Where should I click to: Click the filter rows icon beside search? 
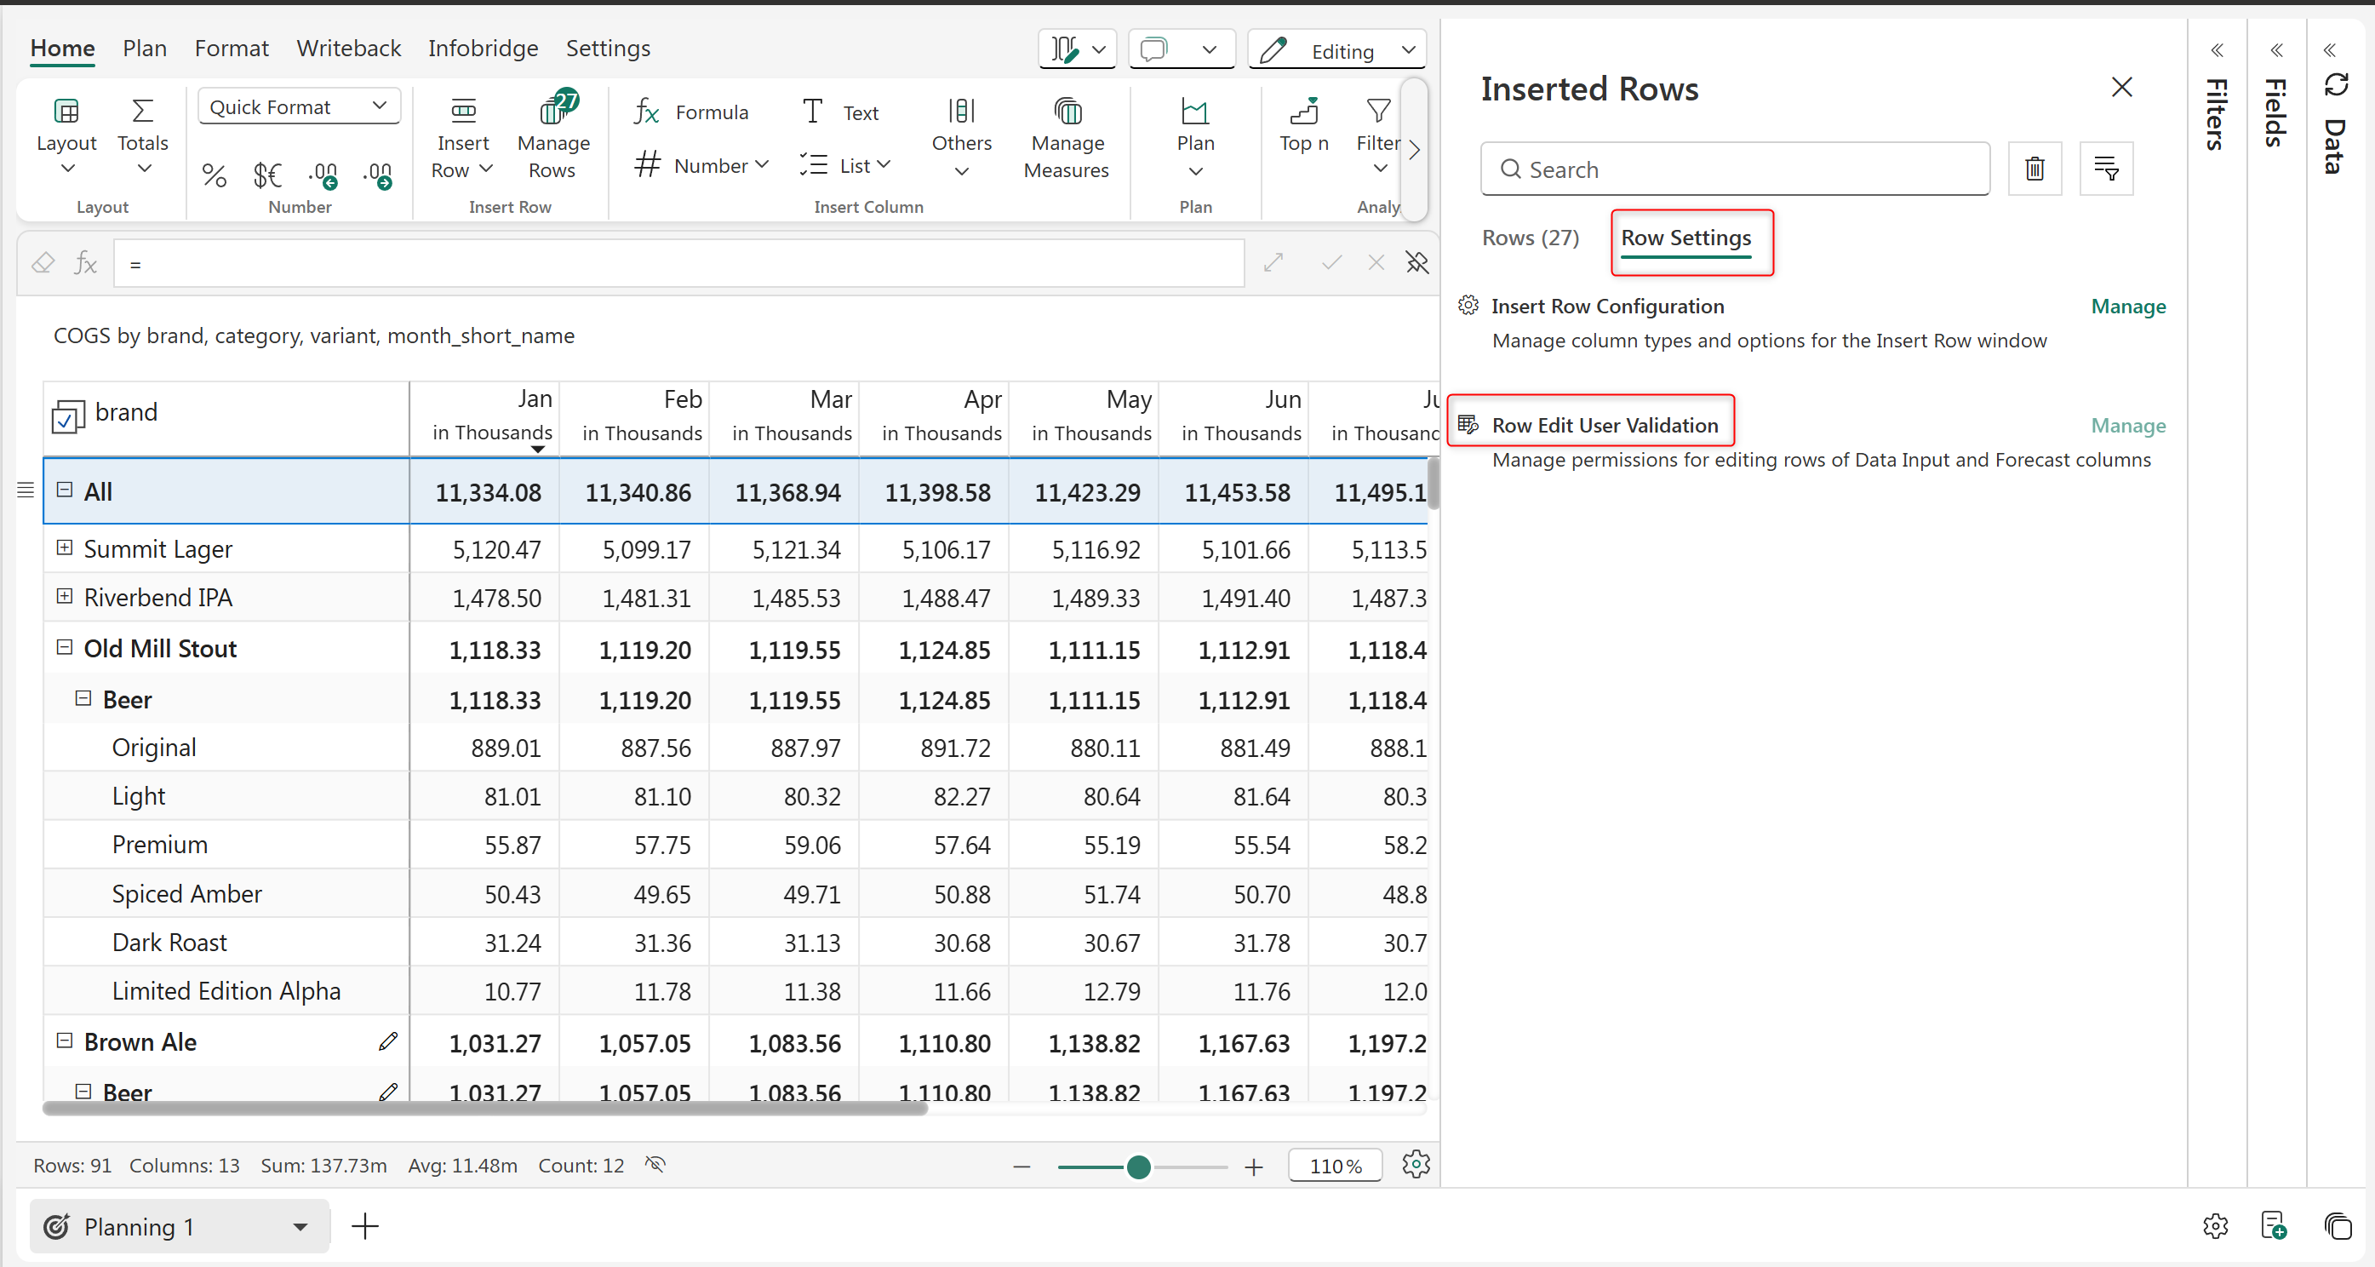coord(2106,169)
